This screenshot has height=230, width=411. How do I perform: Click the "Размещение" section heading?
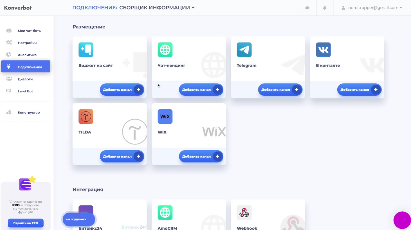(x=89, y=27)
